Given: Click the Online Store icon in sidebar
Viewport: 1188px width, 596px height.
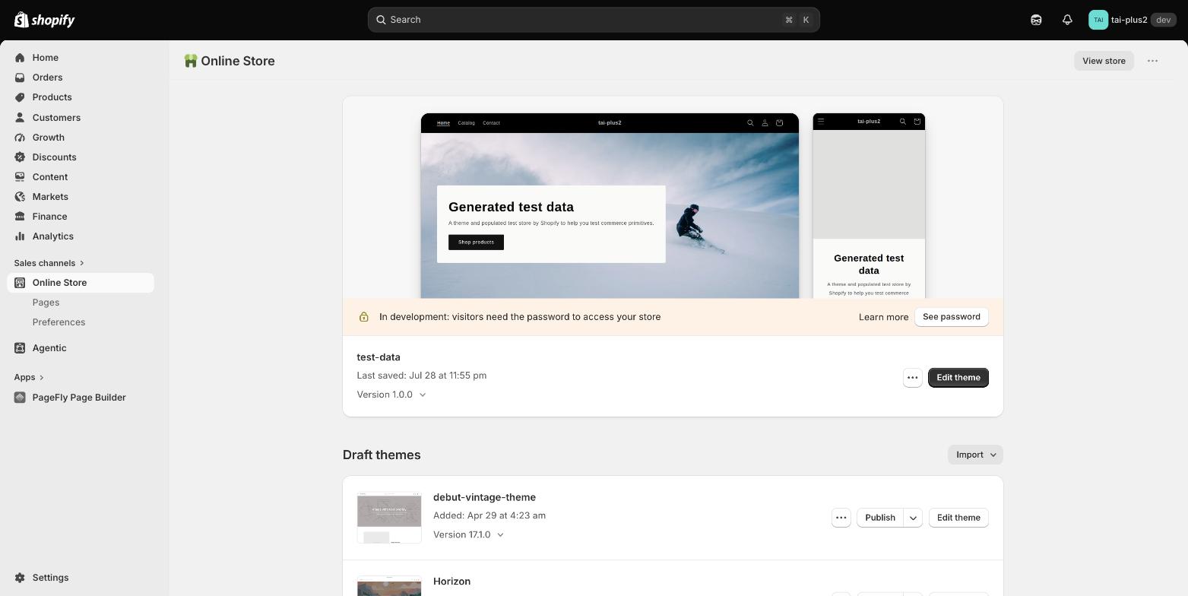Looking at the screenshot, I should point(20,283).
